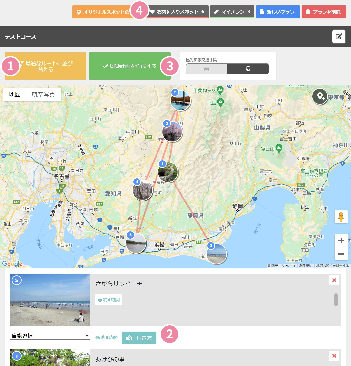Click さがらサンビーチ thumbnail image

50,300
